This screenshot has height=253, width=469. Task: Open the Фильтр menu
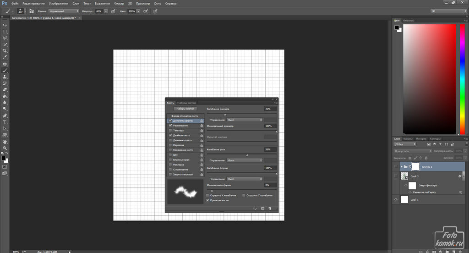(119, 4)
